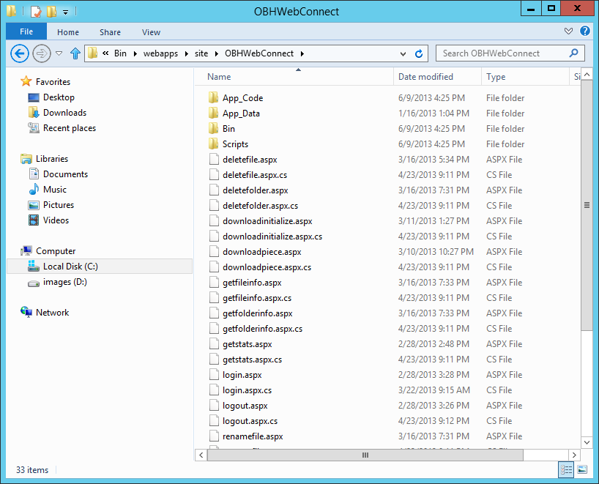Image resolution: width=599 pixels, height=484 pixels.
Task: Select downloadpiece.aspx file name
Action: tap(262, 252)
